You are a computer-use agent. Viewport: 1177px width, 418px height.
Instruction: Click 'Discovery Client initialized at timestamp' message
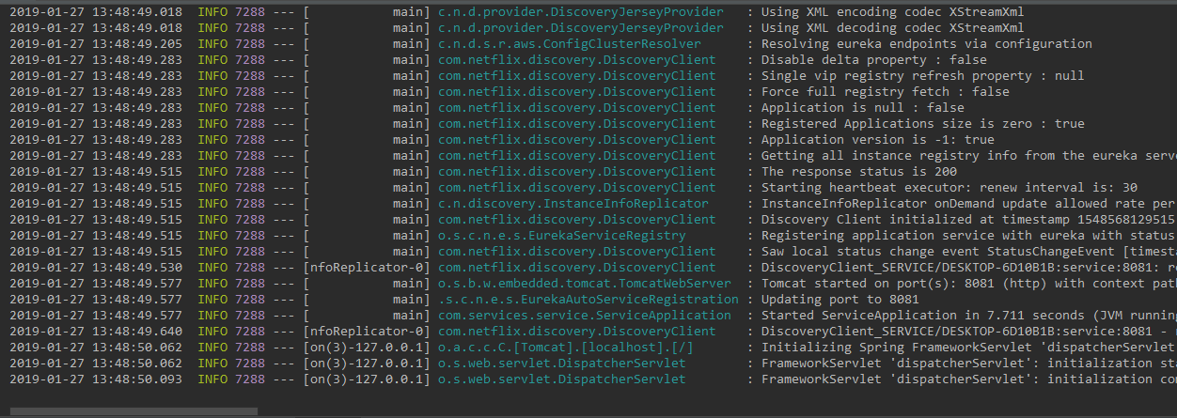968,220
